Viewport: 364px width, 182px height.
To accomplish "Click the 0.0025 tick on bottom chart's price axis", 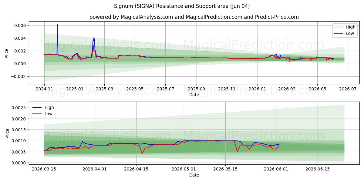I will click(x=19, y=108).
